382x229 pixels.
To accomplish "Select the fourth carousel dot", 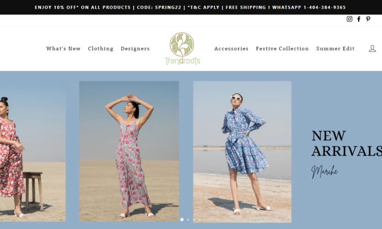I will [200, 219].
